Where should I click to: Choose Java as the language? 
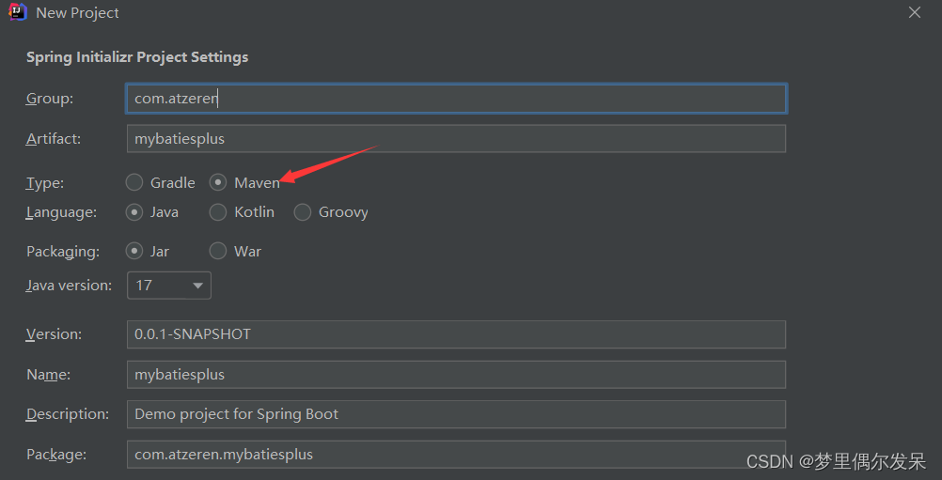[134, 212]
